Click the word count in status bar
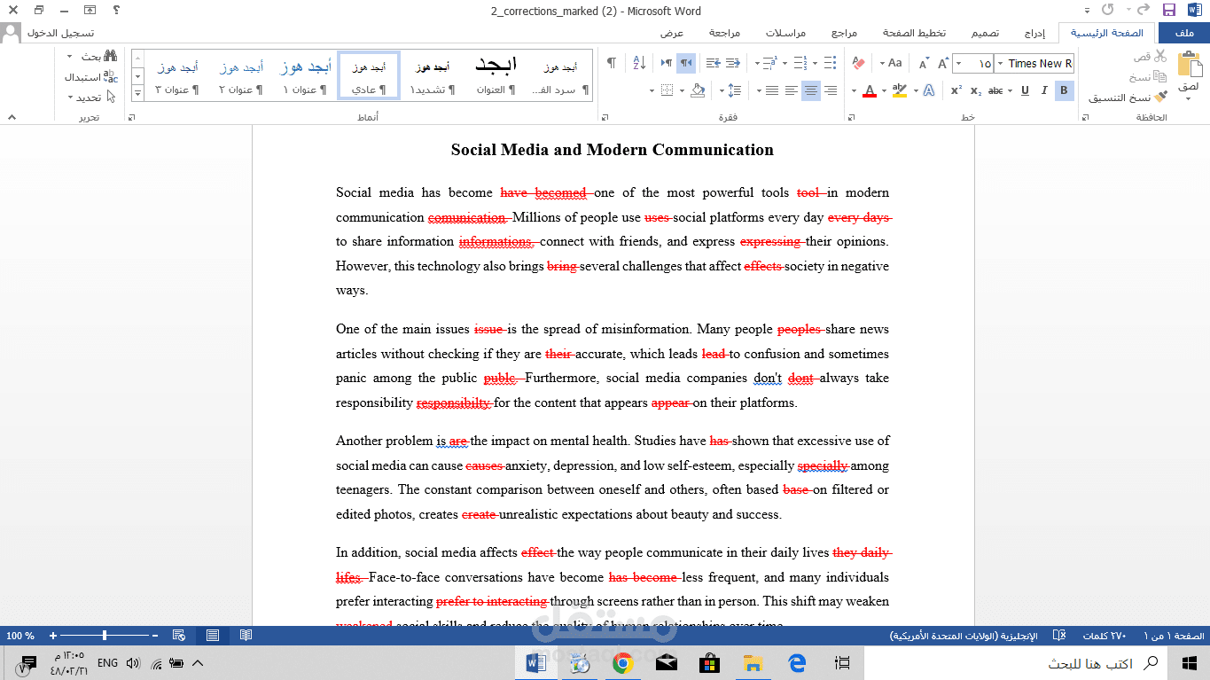 coord(1105,636)
